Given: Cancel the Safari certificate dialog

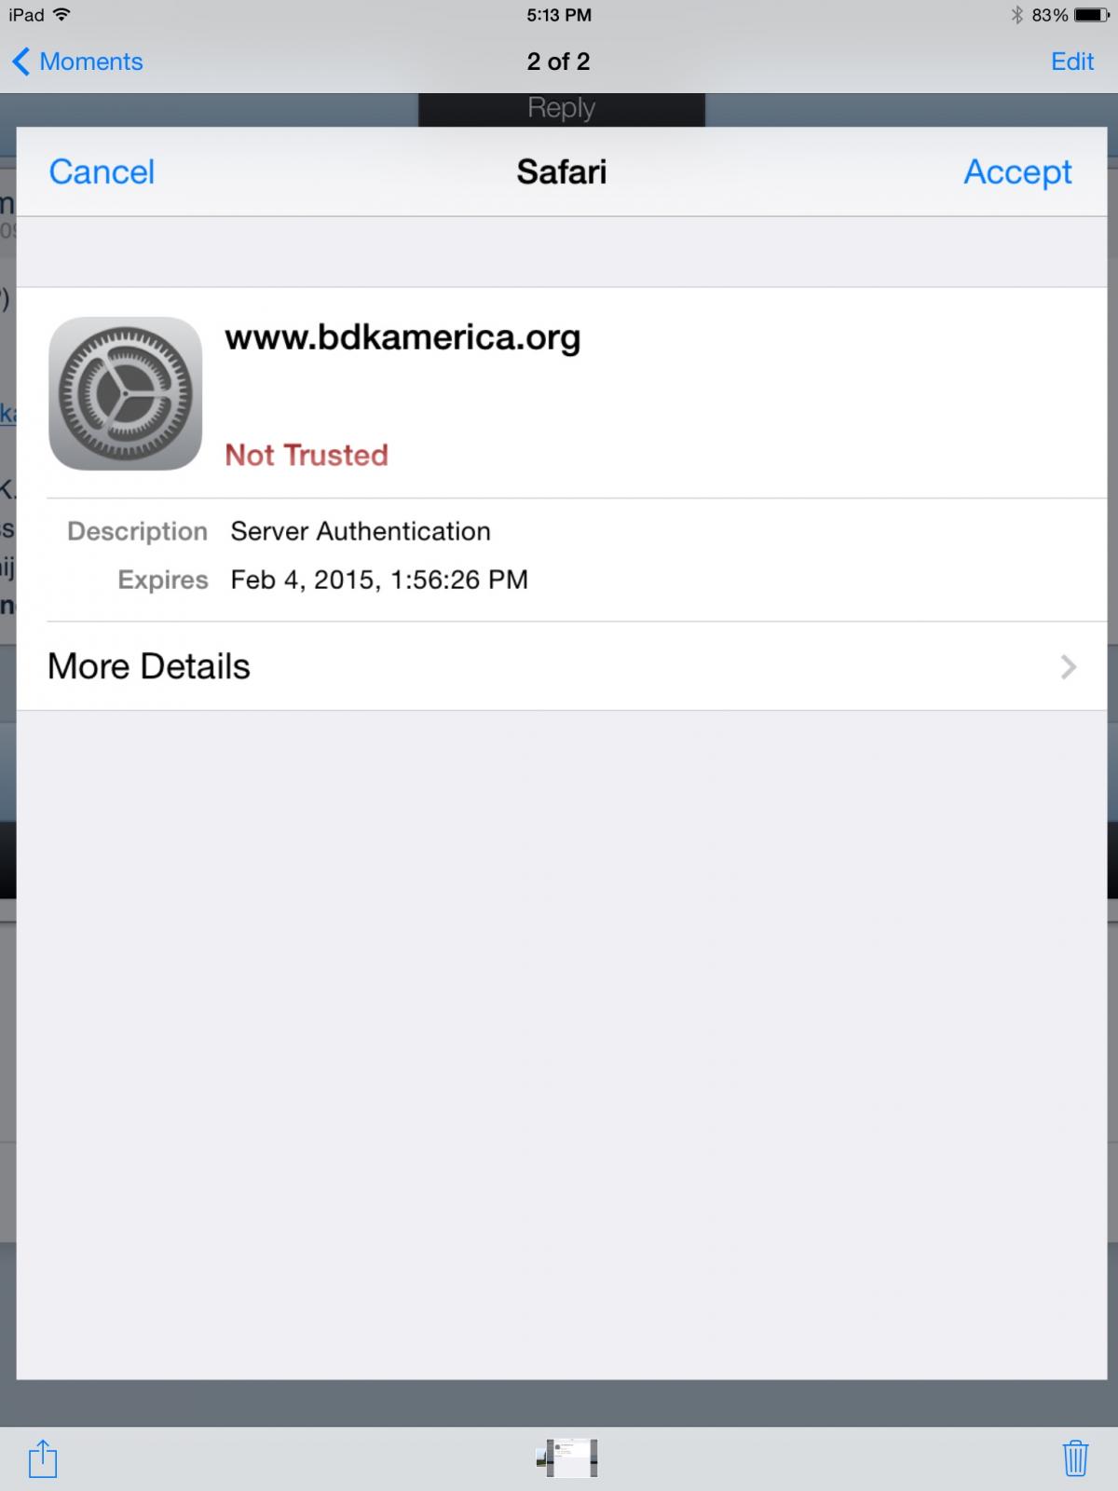Looking at the screenshot, I should pyautogui.click(x=102, y=172).
